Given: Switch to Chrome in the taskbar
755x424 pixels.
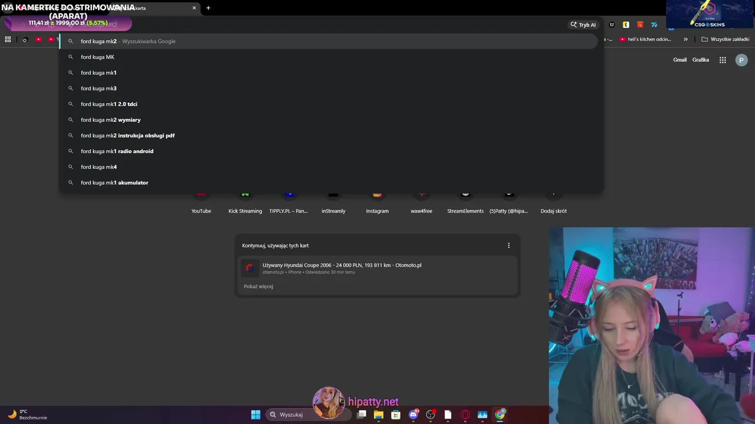Looking at the screenshot, I should (x=500, y=415).
